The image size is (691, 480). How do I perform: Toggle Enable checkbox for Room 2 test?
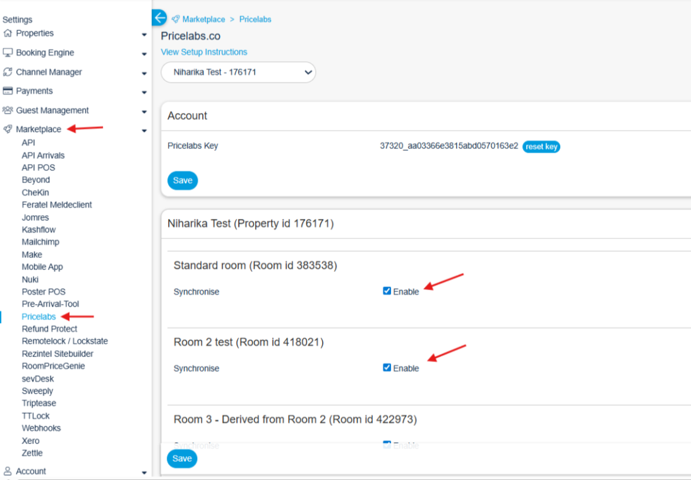coord(387,368)
